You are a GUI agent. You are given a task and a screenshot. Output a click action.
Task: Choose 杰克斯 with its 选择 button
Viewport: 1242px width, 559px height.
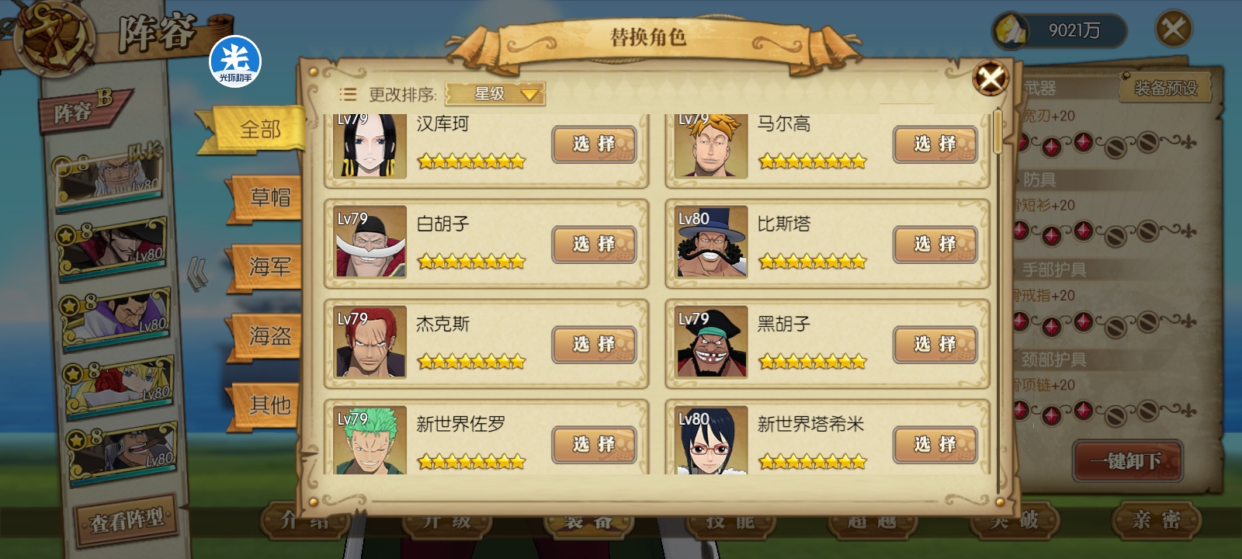595,344
